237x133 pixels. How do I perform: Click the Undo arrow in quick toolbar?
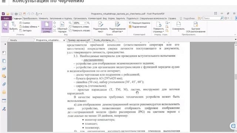(x=29, y=14)
